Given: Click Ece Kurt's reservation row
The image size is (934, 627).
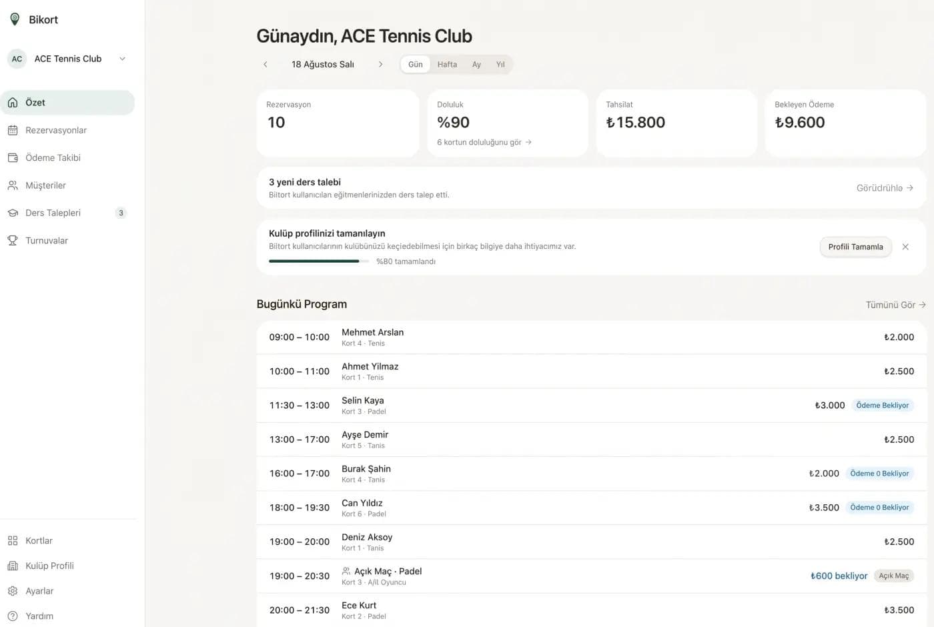Looking at the screenshot, I should [592, 610].
